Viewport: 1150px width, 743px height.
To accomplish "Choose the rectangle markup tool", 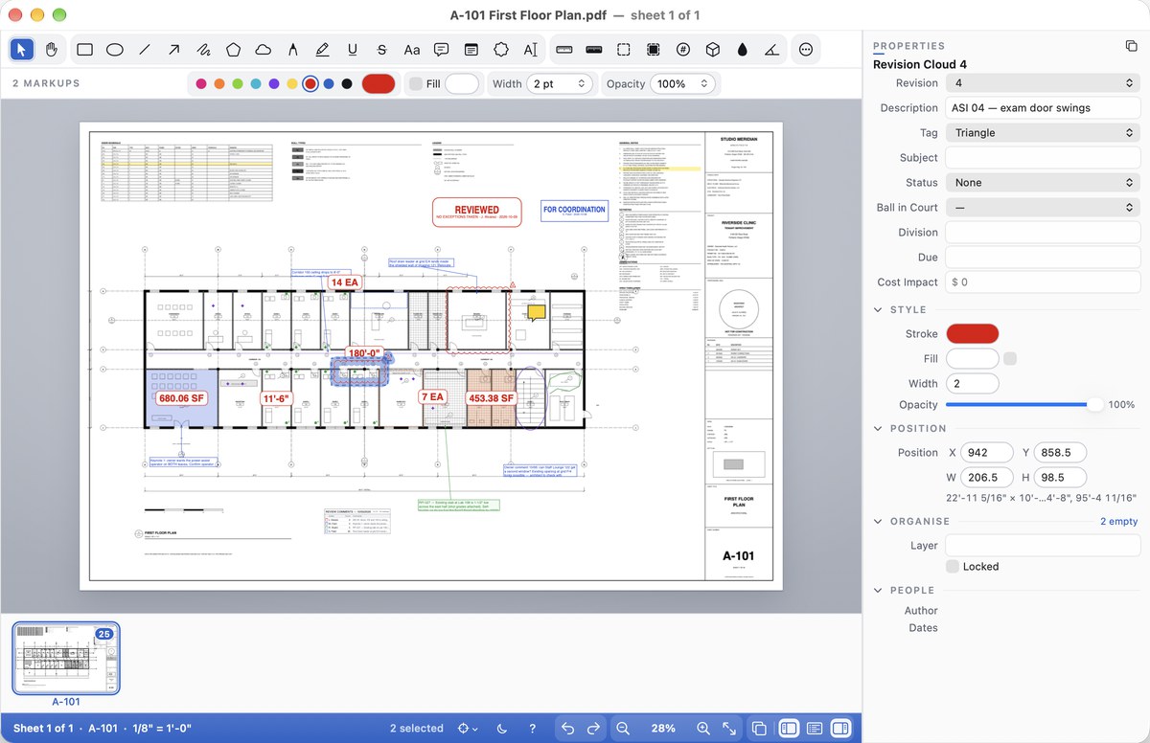I will coord(85,50).
